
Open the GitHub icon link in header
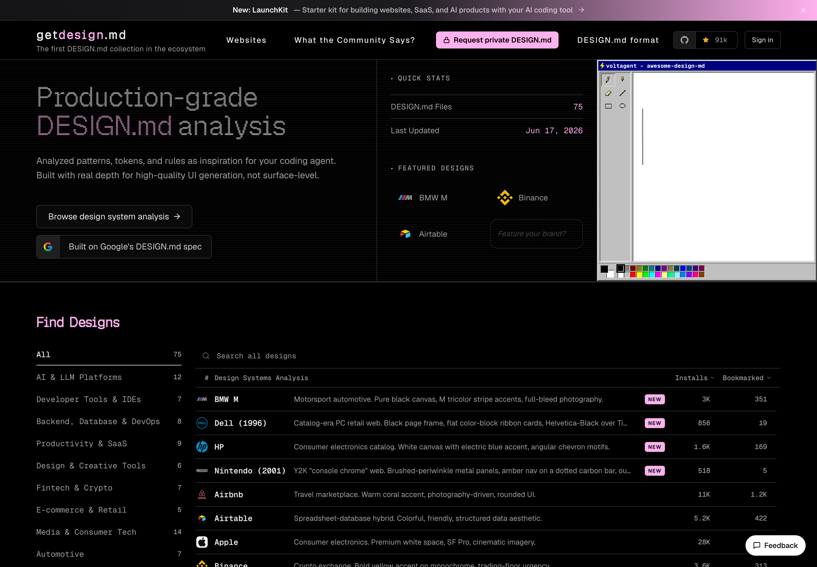[685, 40]
